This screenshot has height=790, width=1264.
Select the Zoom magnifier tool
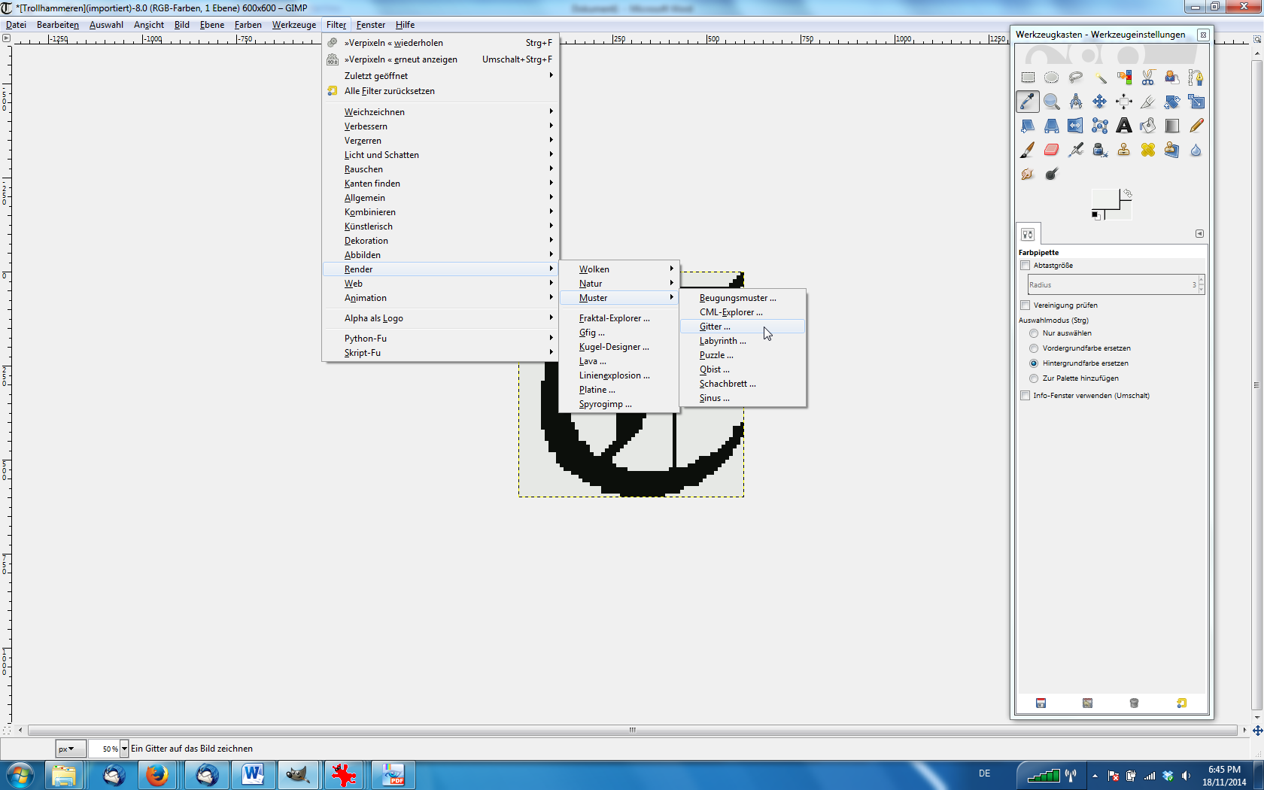point(1052,102)
